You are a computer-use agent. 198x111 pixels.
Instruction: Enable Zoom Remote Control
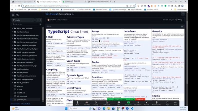pyautogui.click(x=157, y=103)
